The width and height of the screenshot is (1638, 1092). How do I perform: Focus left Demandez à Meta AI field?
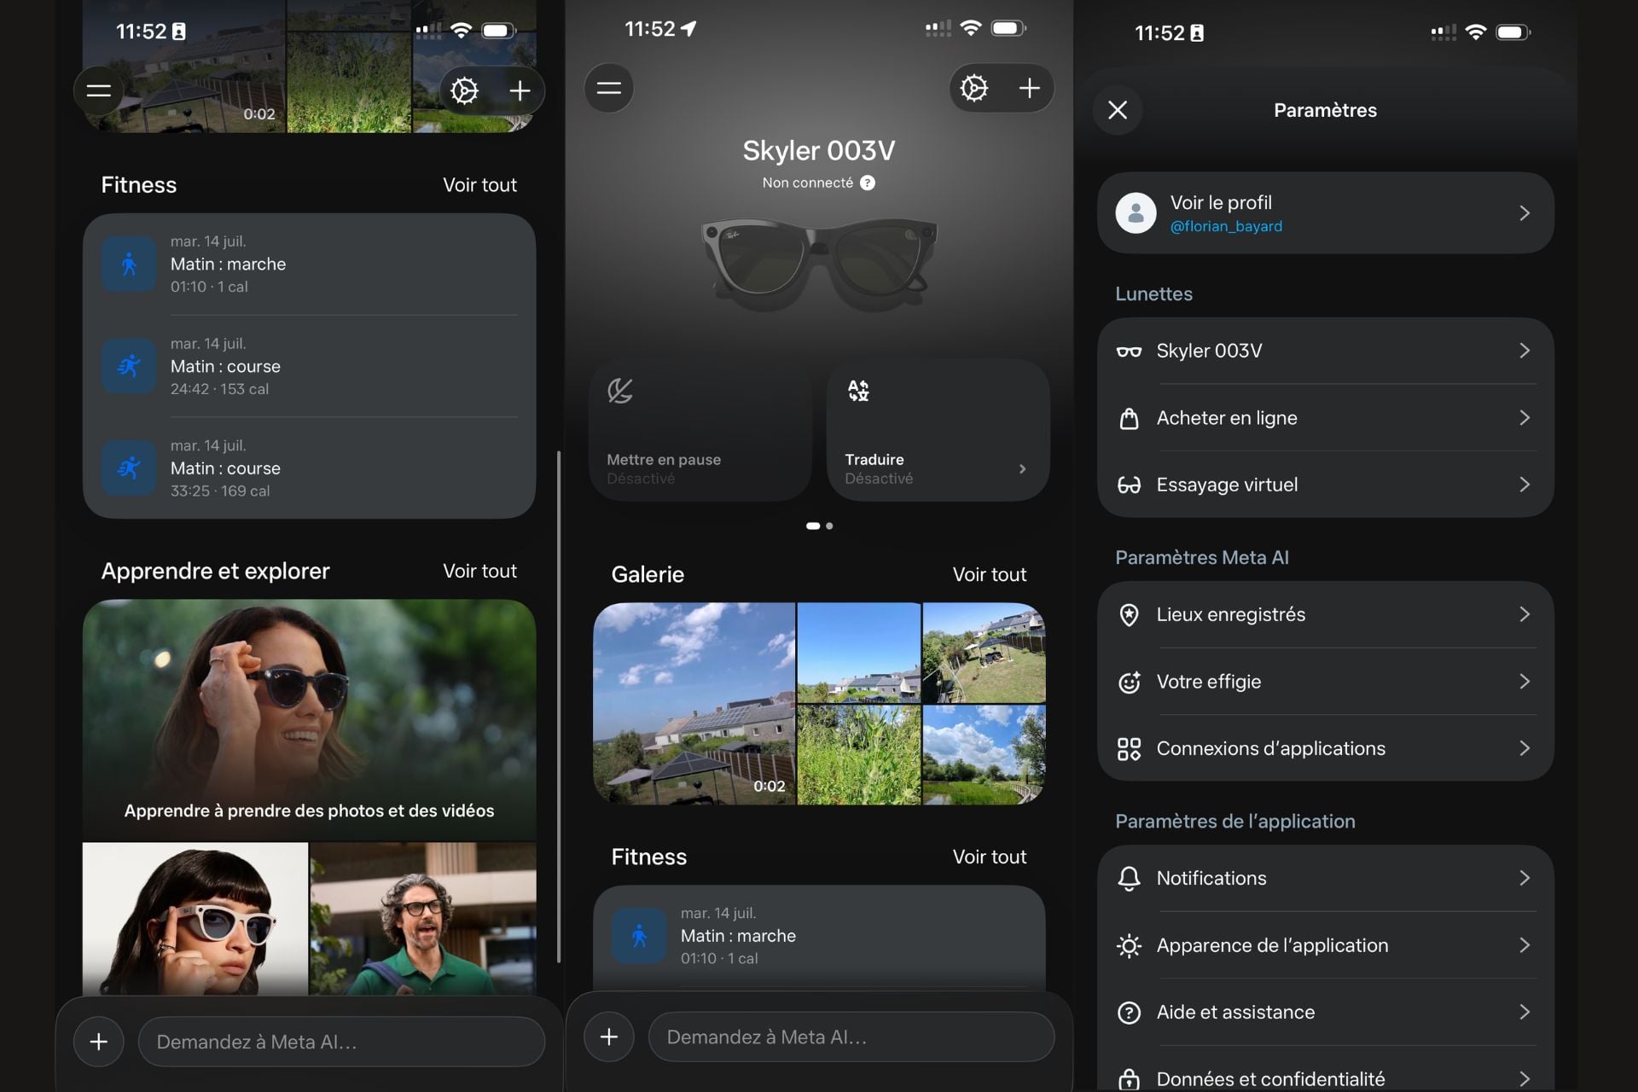pyautogui.click(x=341, y=1042)
